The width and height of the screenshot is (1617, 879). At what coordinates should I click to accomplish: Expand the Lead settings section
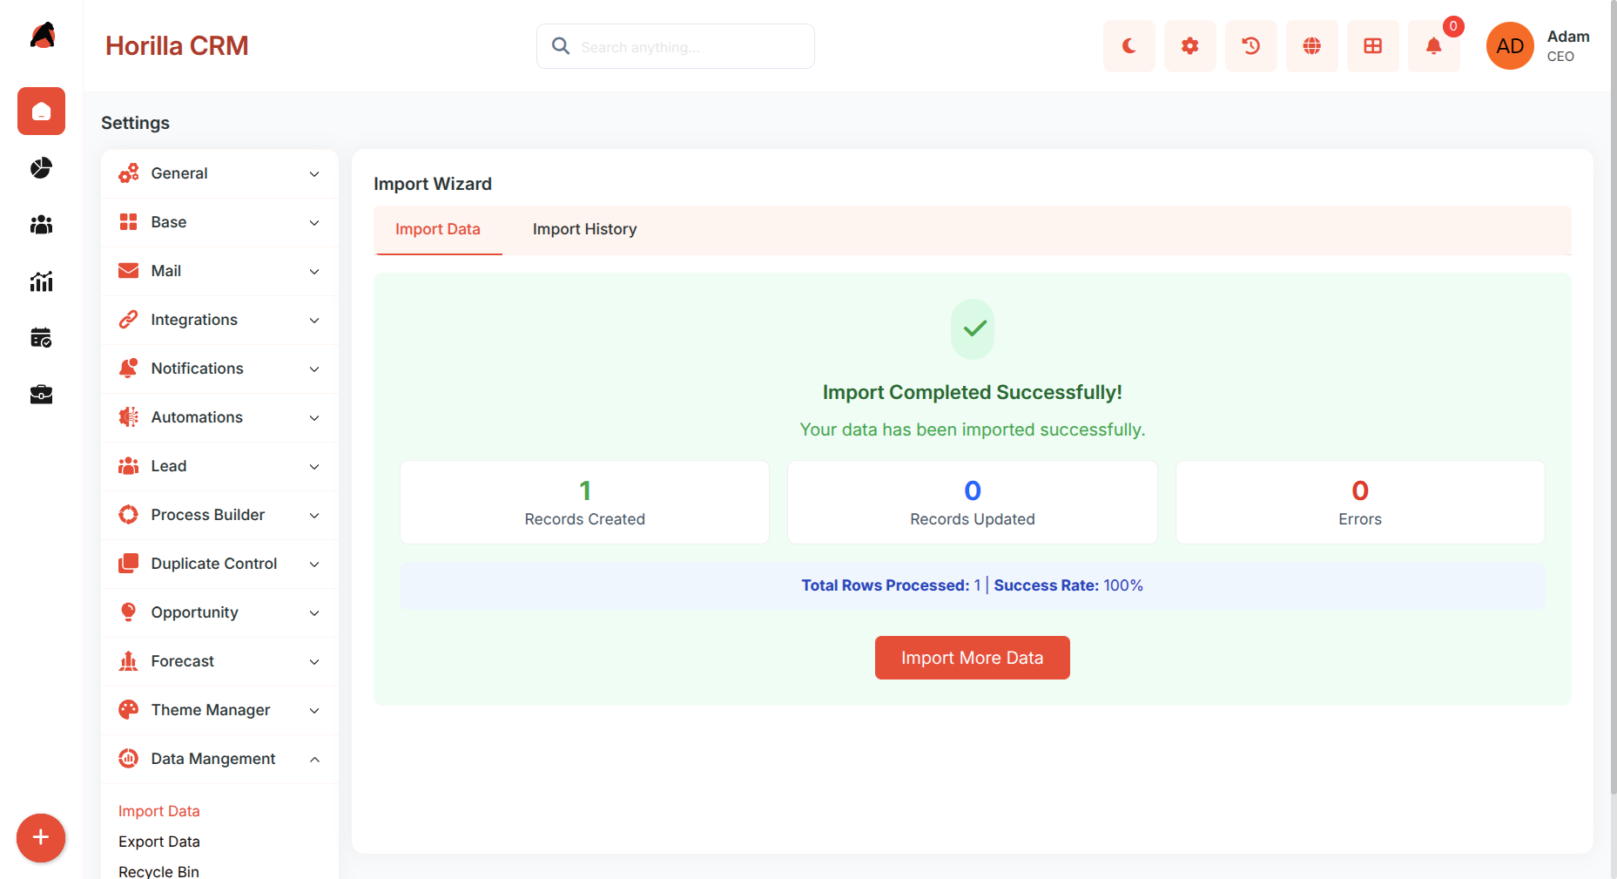click(x=219, y=466)
